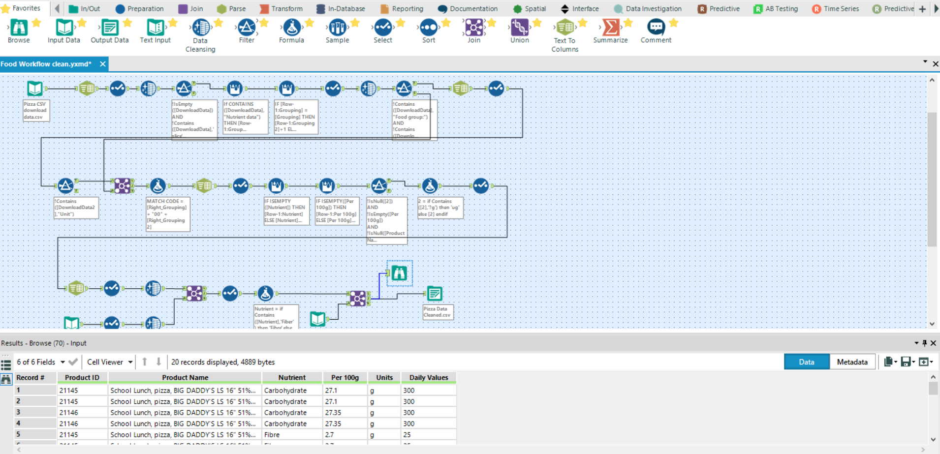Toggle the Results panel pin
Image resolution: width=940 pixels, height=454 pixels.
[x=924, y=343]
